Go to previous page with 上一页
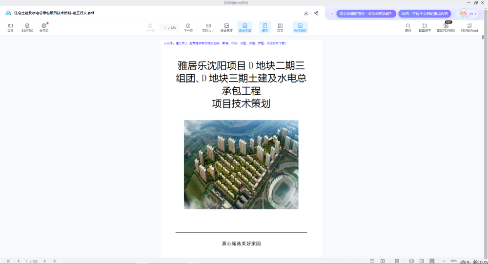Image resolution: width=488 pixels, height=264 pixels. pyautogui.click(x=150, y=27)
